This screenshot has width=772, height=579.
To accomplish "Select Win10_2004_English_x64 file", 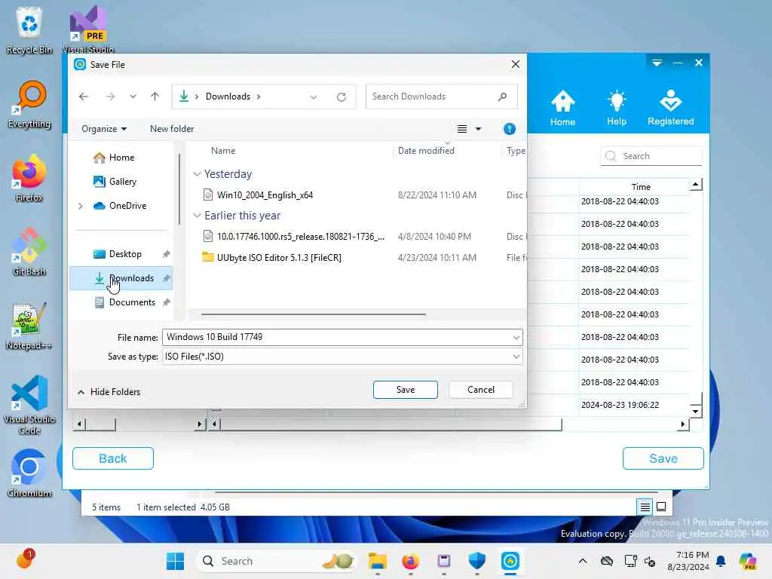I will 265,195.
